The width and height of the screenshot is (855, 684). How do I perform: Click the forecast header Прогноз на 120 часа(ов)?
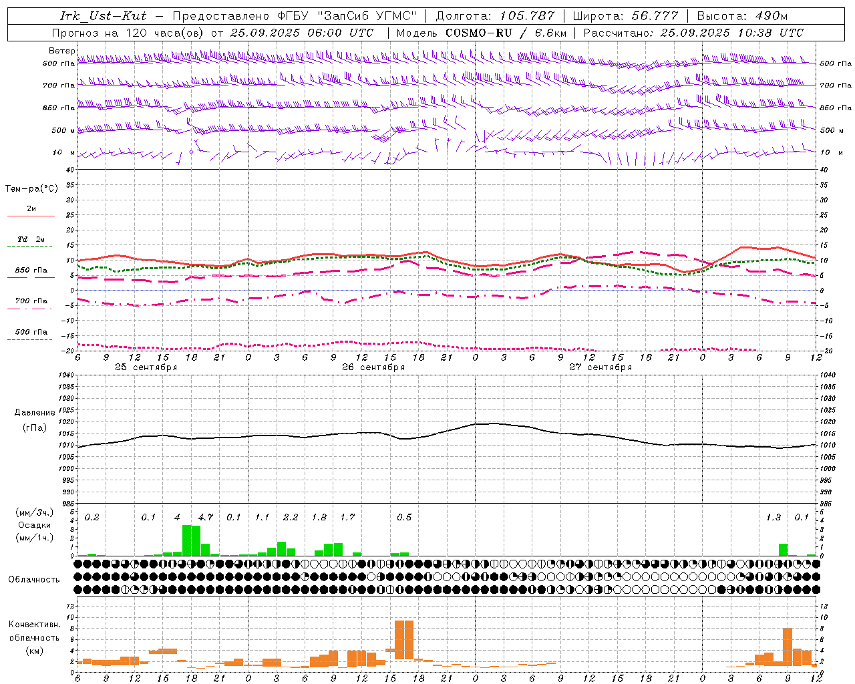[x=129, y=33]
